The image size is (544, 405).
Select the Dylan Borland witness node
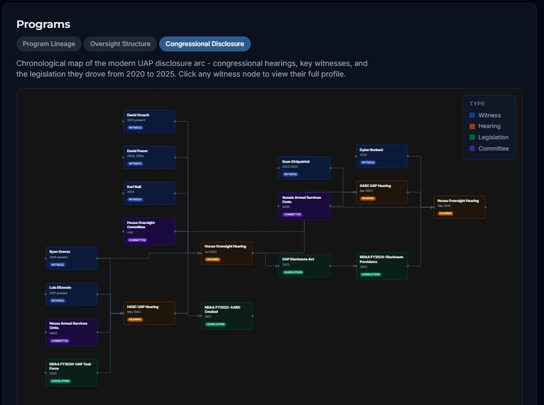[381, 156]
